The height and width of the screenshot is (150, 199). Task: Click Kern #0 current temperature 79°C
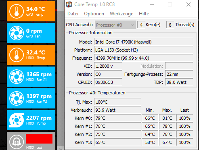click(x=117, y=118)
